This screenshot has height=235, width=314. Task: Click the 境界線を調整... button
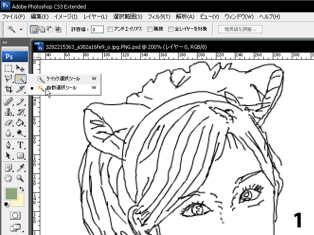pos(240,29)
